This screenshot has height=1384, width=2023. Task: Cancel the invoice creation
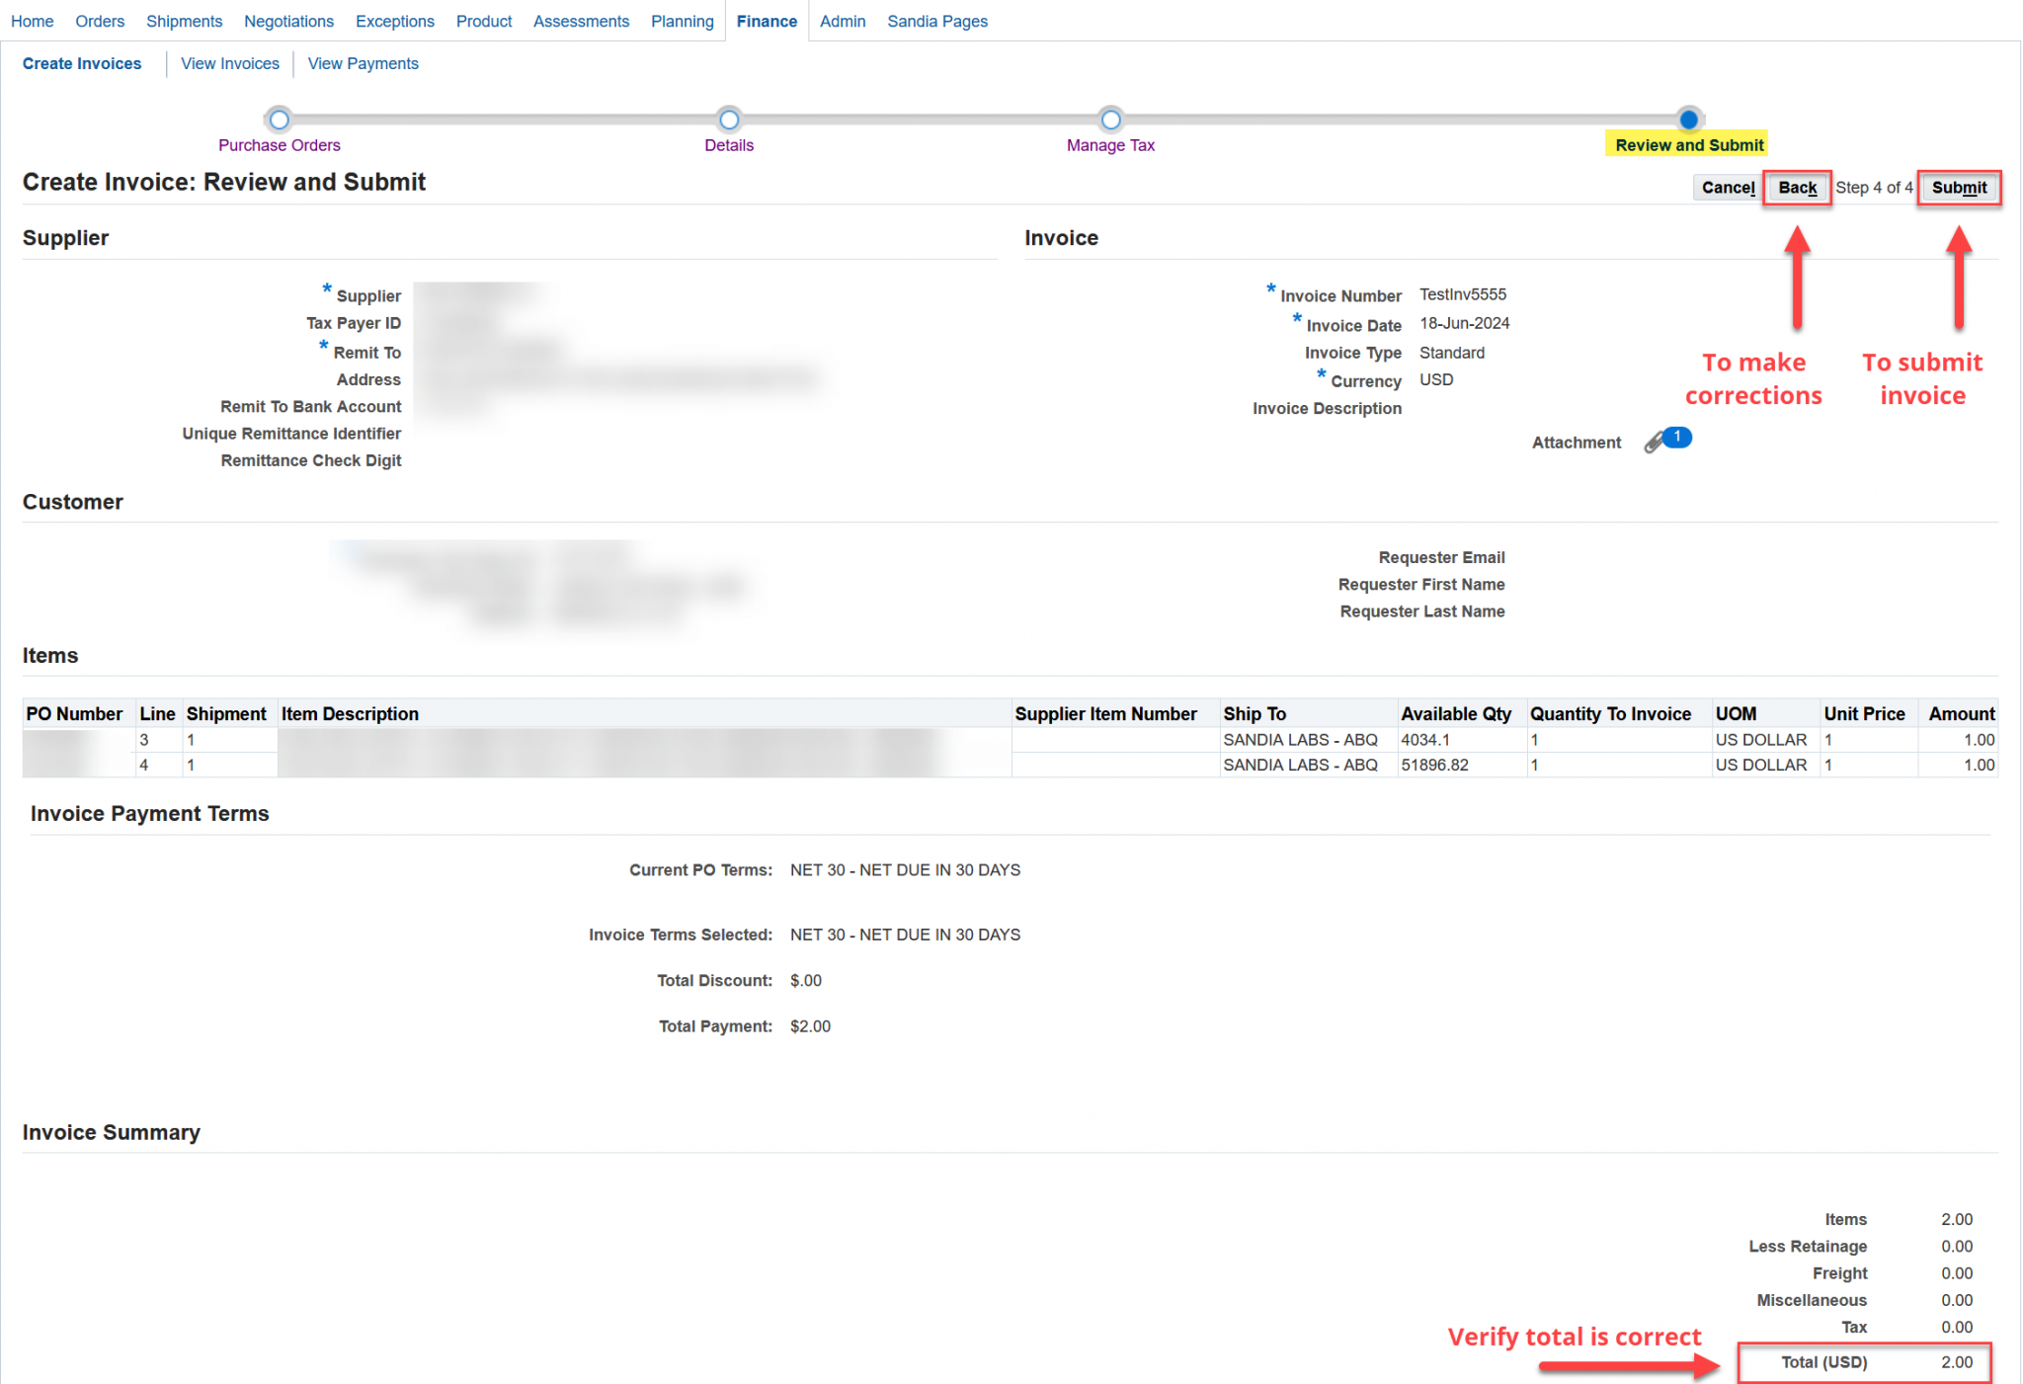[x=1728, y=188]
